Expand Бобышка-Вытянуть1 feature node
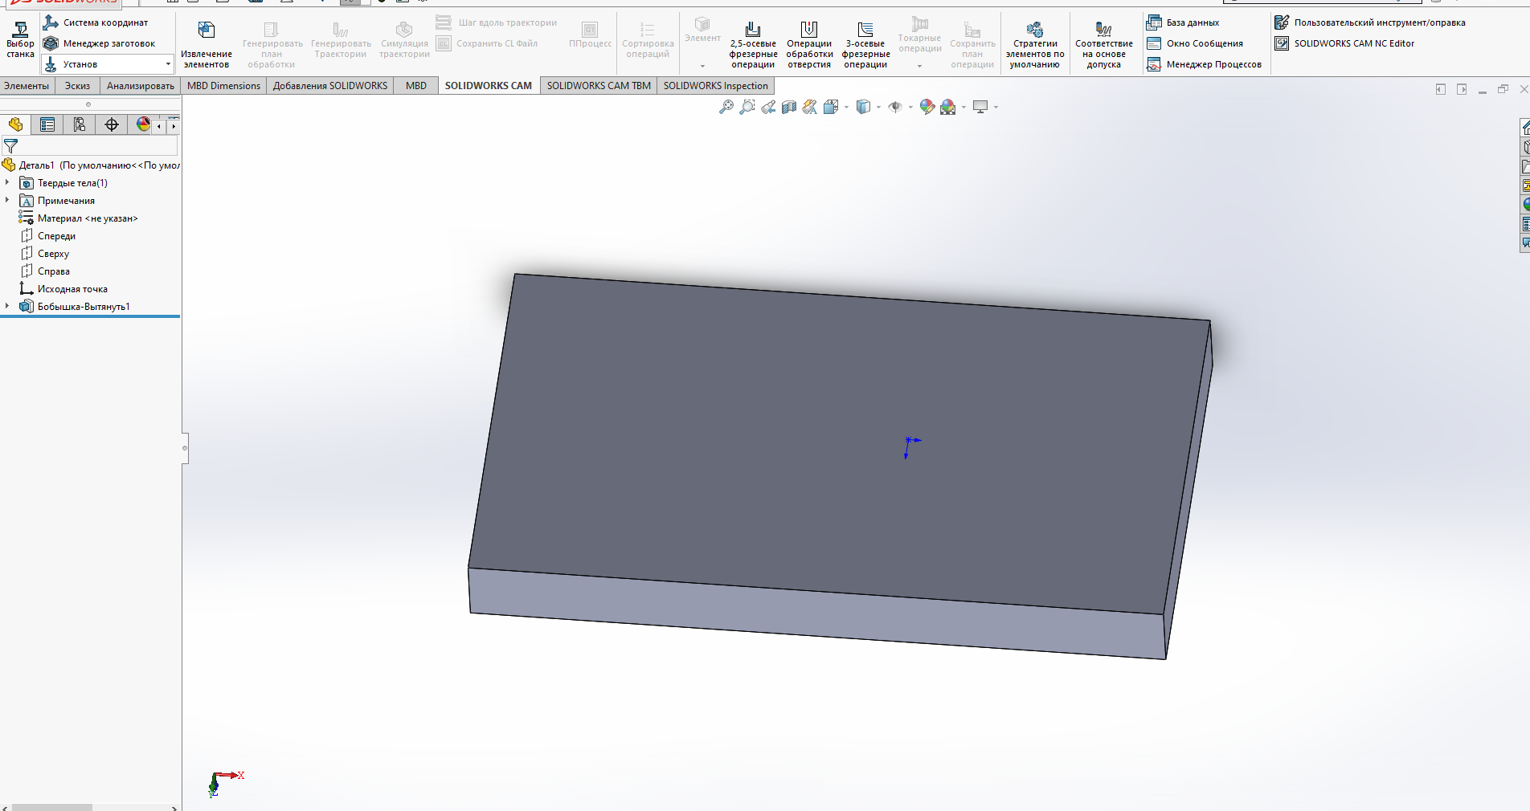 click(x=7, y=307)
